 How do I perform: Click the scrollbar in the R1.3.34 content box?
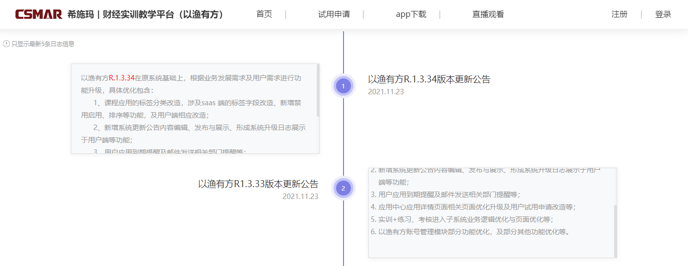tap(318, 90)
